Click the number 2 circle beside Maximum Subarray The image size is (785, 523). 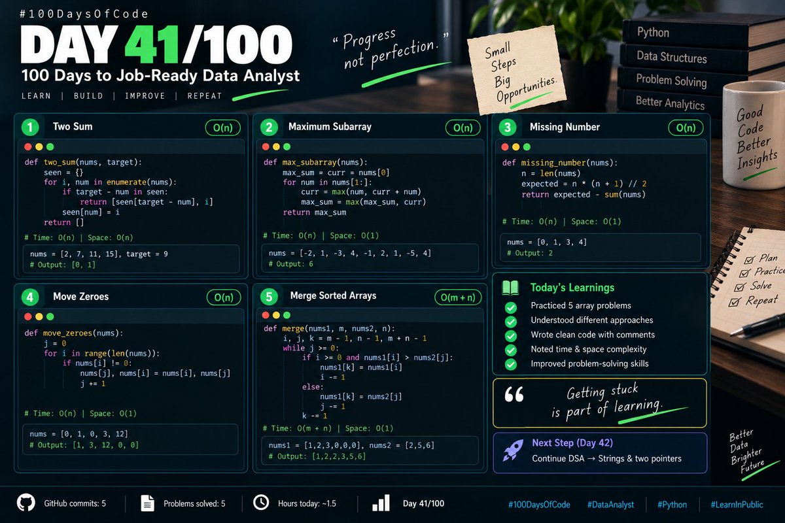tap(269, 127)
